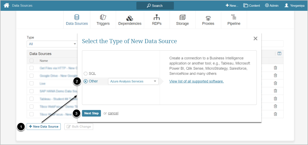Open View list of all supported software
Screen dimensions: 308x145
[196, 81]
